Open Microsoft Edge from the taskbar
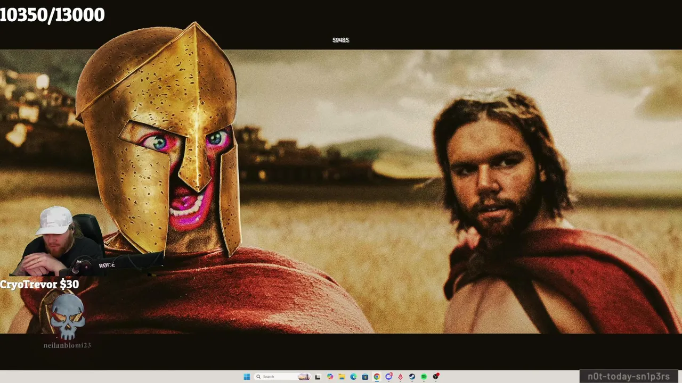This screenshot has width=682, height=383. click(353, 377)
